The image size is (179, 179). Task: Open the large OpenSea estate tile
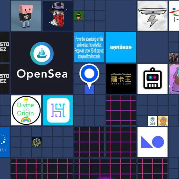coord(42,63)
